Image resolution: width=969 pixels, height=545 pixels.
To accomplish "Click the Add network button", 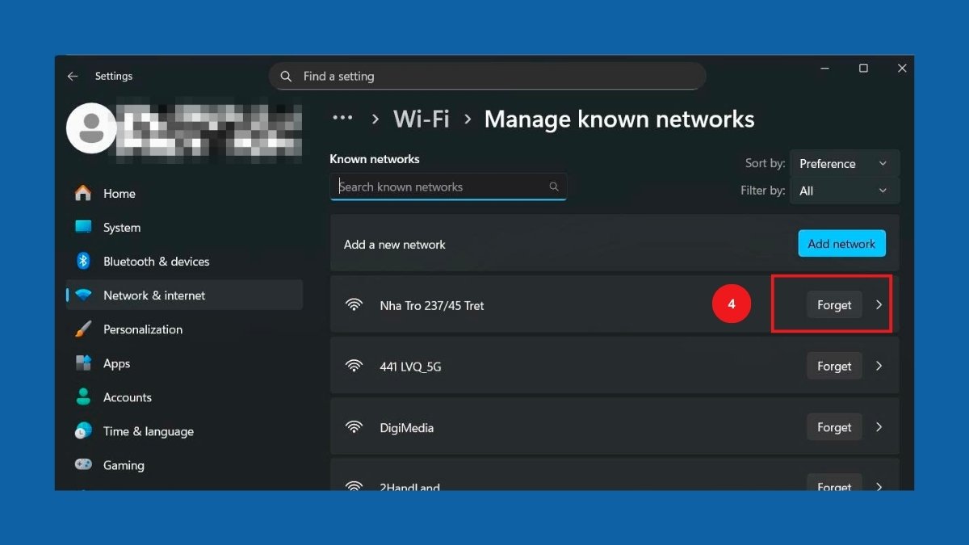I will click(841, 243).
